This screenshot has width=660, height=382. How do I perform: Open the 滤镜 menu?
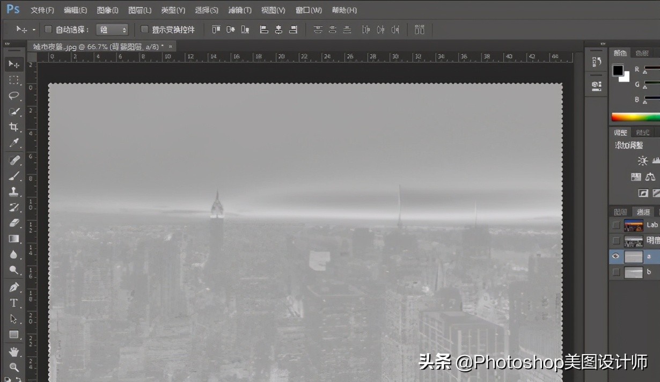[239, 10]
